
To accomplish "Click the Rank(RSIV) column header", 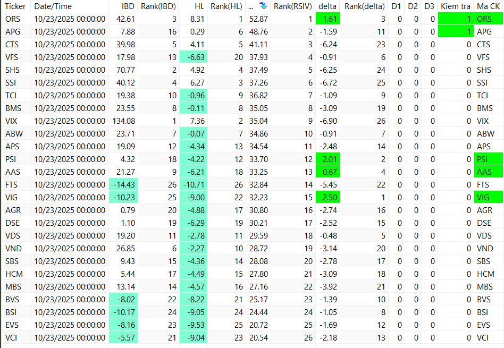I will pyautogui.click(x=293, y=6).
